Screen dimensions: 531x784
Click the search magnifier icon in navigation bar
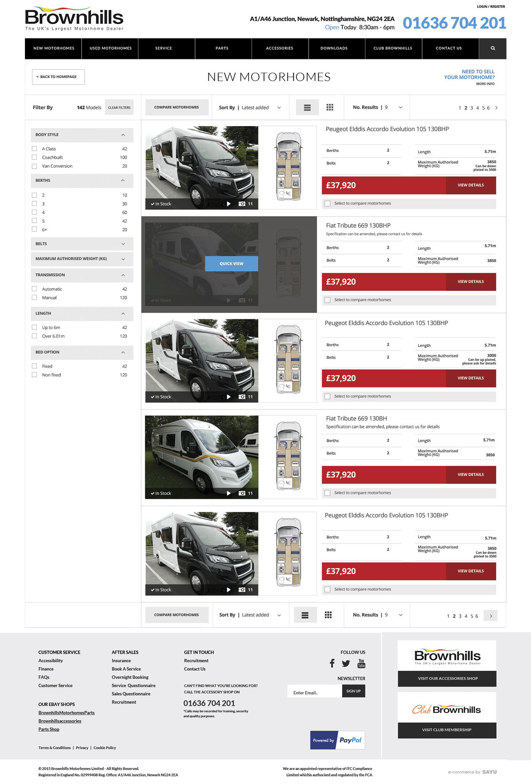[492, 48]
